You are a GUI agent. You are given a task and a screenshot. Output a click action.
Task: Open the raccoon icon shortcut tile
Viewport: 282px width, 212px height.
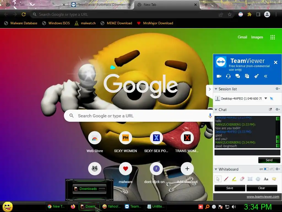point(95,169)
